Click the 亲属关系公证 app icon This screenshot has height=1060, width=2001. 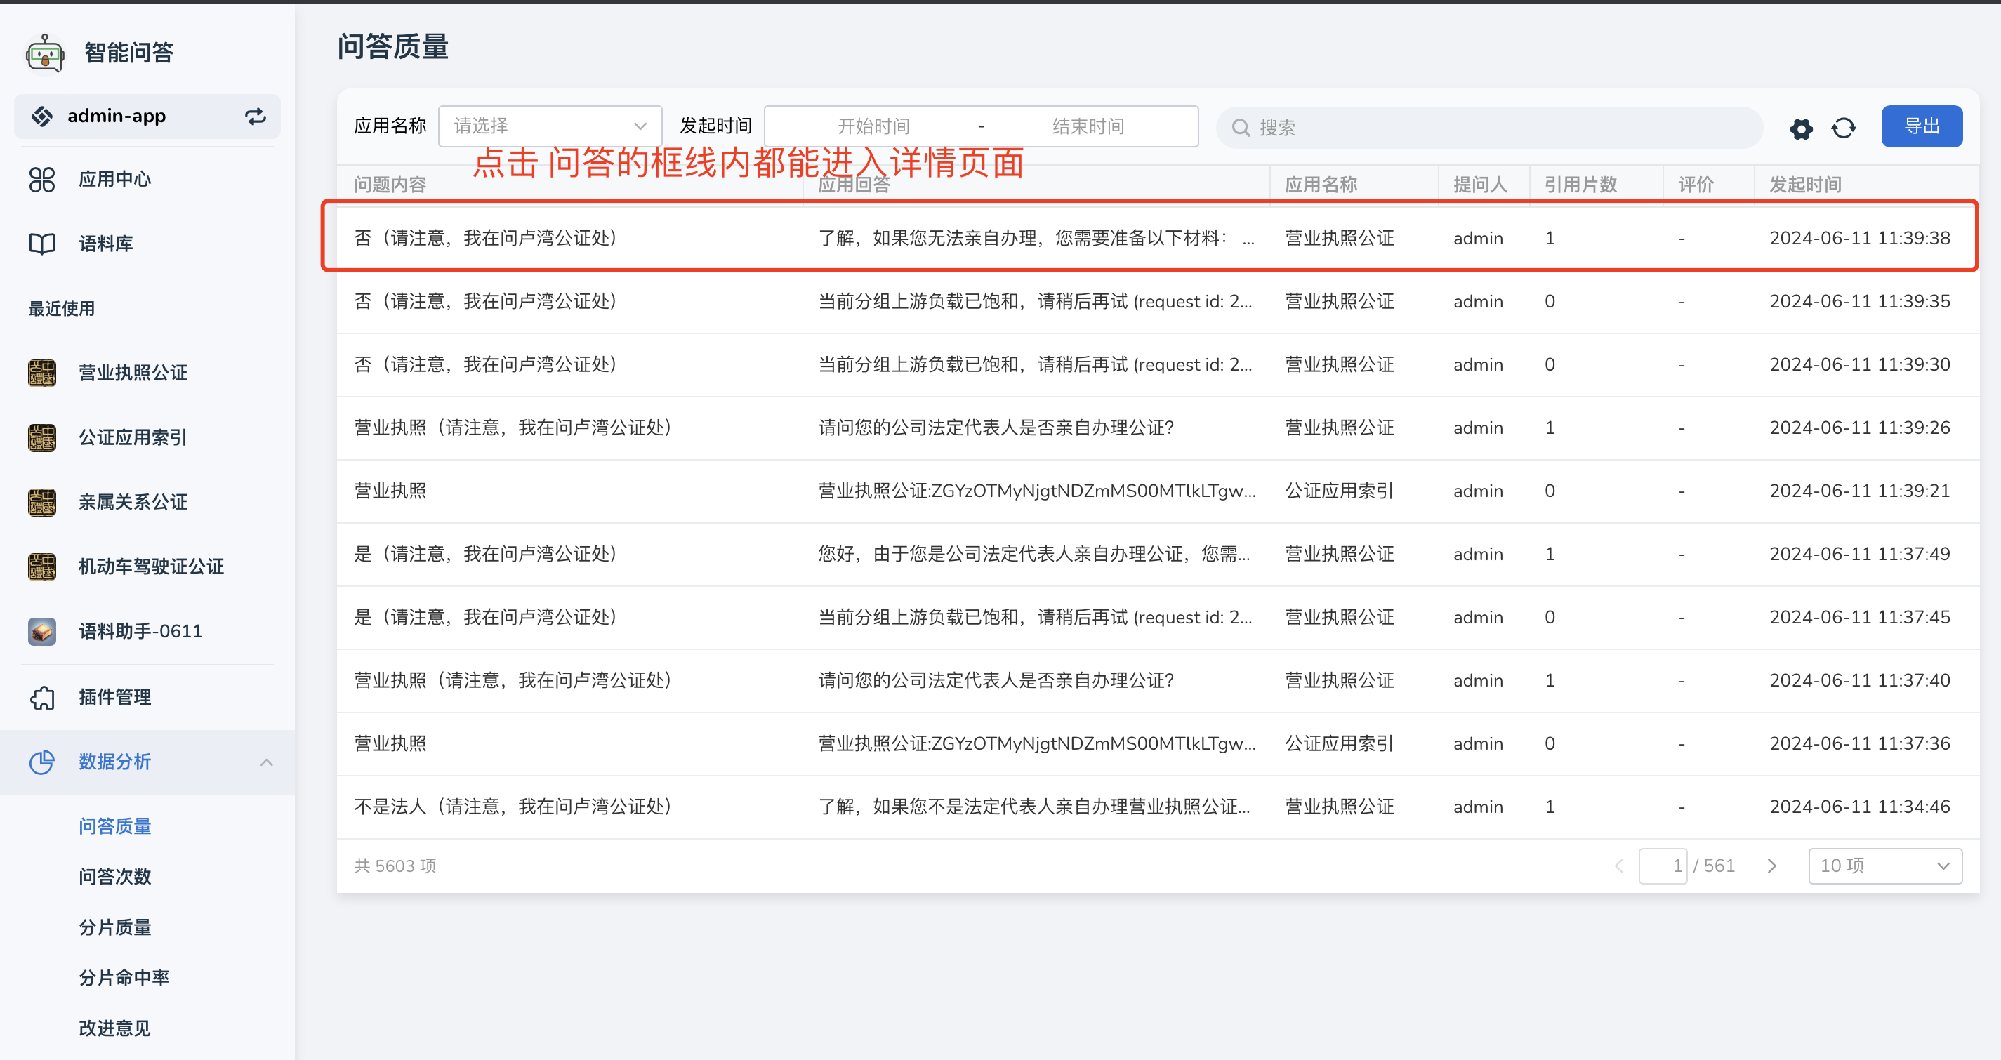tap(42, 502)
